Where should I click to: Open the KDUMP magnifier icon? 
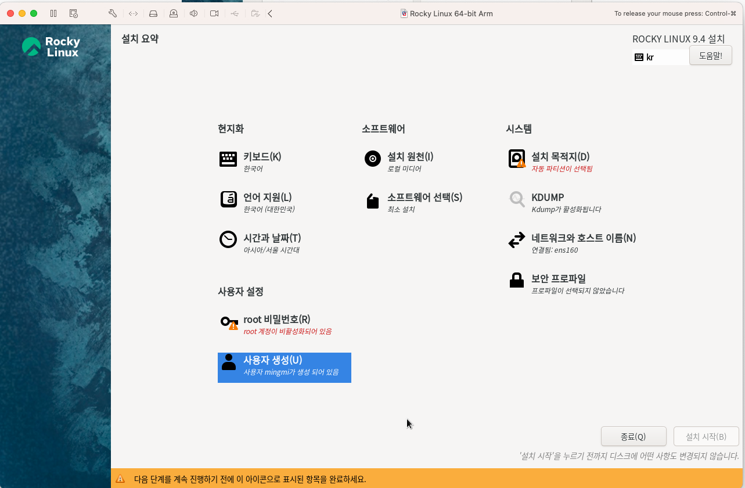(517, 199)
